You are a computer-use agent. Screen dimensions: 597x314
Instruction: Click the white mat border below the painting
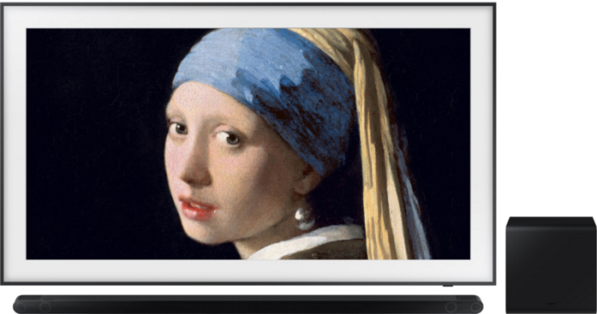coord(248,271)
